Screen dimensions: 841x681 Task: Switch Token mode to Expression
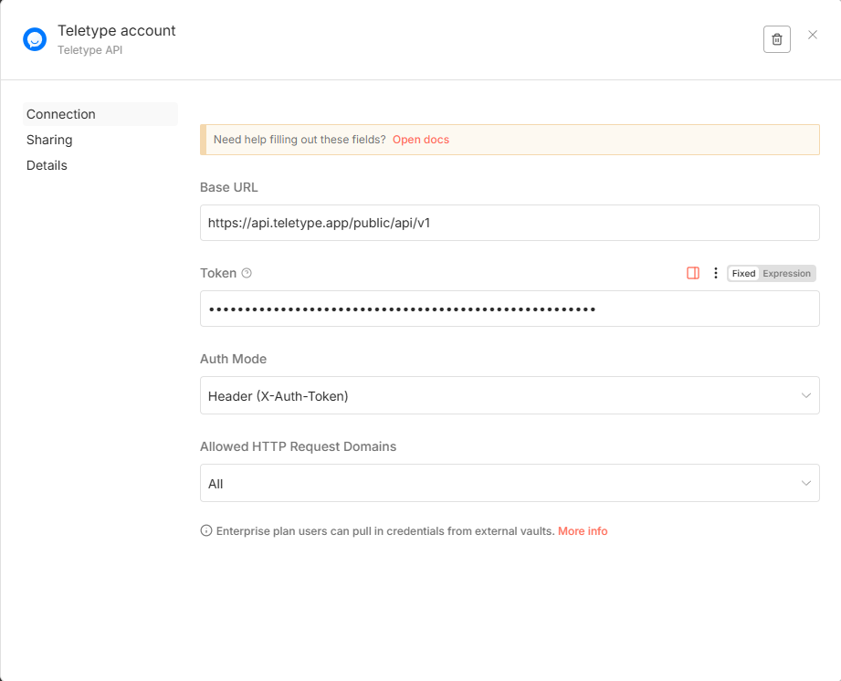click(x=786, y=274)
